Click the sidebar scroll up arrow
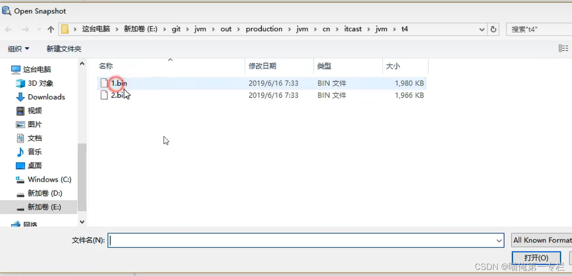This screenshot has height=276, width=572. point(82,64)
